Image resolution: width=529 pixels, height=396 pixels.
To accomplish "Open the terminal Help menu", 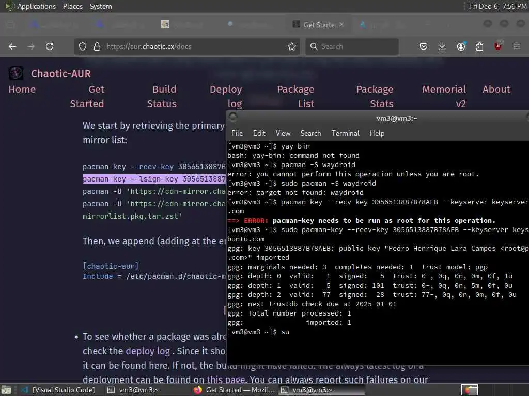I will 377,133.
